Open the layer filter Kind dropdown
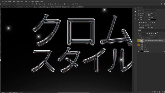165x93 pixels. (x=142, y=33)
